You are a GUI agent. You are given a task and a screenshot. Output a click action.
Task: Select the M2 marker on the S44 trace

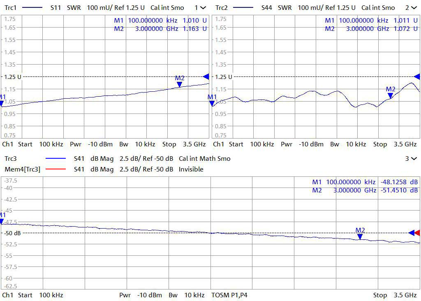[x=390, y=95]
